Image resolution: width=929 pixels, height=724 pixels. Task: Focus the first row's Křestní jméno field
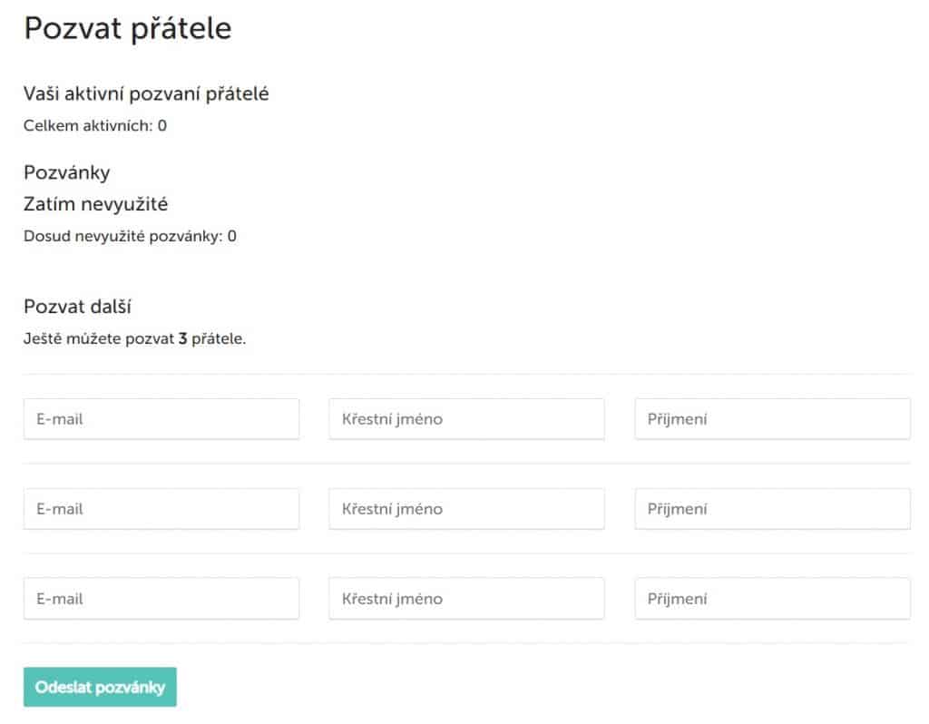[466, 419]
